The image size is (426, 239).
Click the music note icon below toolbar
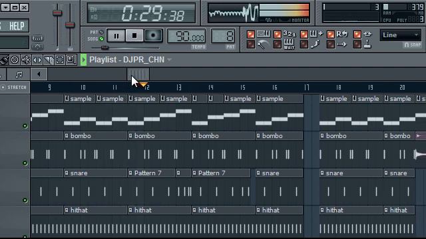(19, 74)
